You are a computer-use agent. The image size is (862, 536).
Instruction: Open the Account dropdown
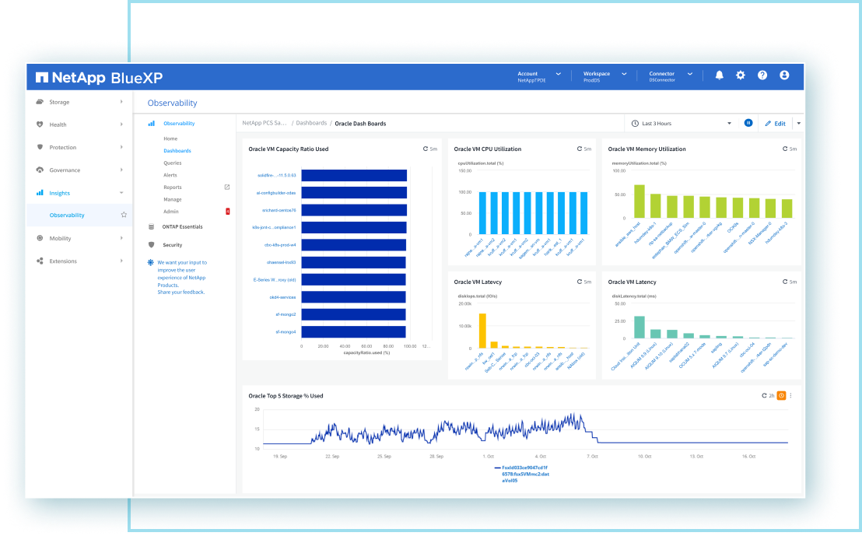539,76
